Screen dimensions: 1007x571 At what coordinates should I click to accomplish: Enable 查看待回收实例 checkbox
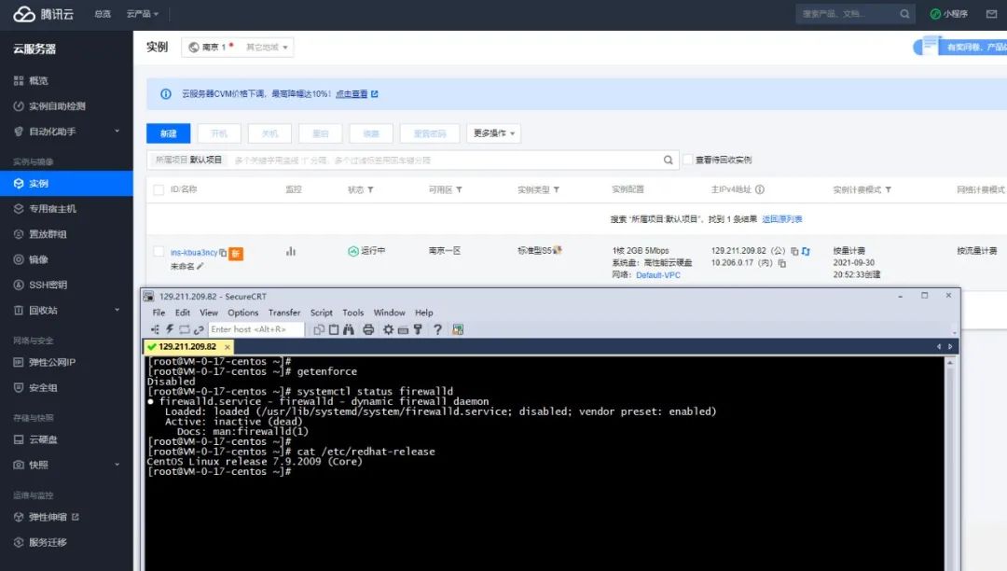point(688,160)
